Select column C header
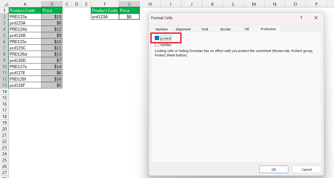Viewport: 334px width, 178px height. [x=67, y=4]
